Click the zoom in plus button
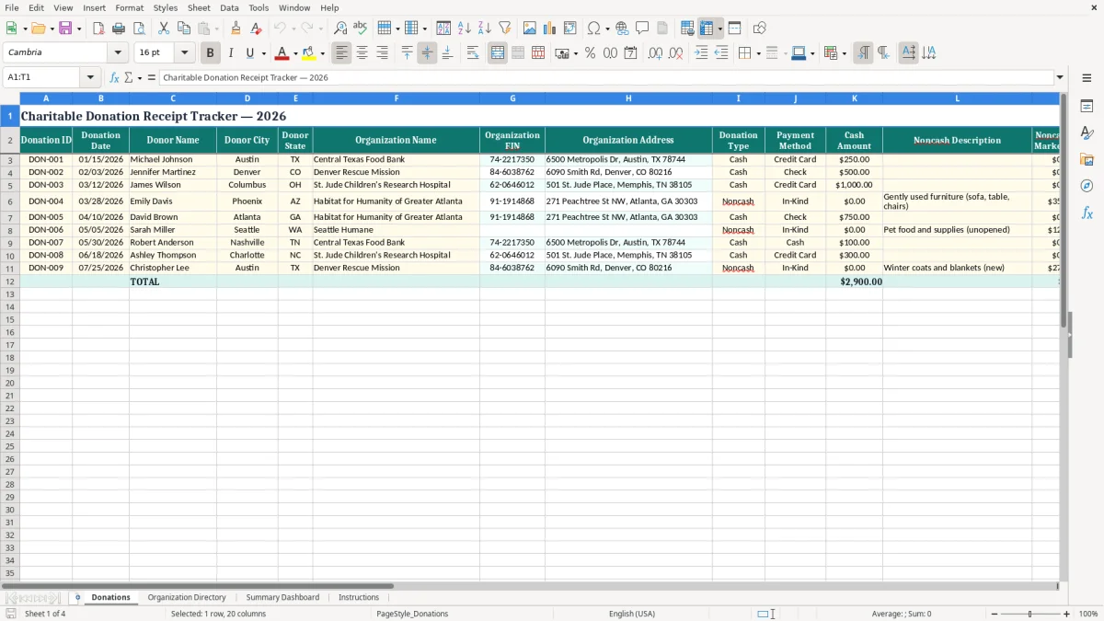Screen dimensions: 1104x621 (x=1067, y=614)
